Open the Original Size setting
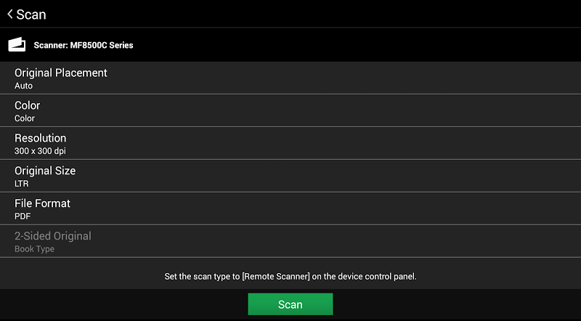The image size is (581, 321). pos(290,176)
